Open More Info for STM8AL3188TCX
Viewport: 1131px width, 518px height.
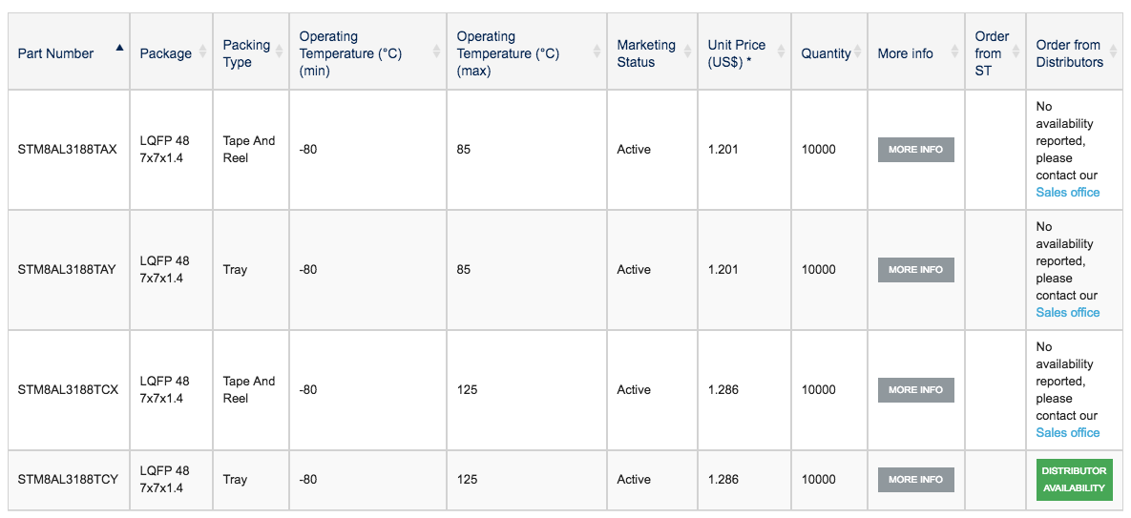(915, 390)
